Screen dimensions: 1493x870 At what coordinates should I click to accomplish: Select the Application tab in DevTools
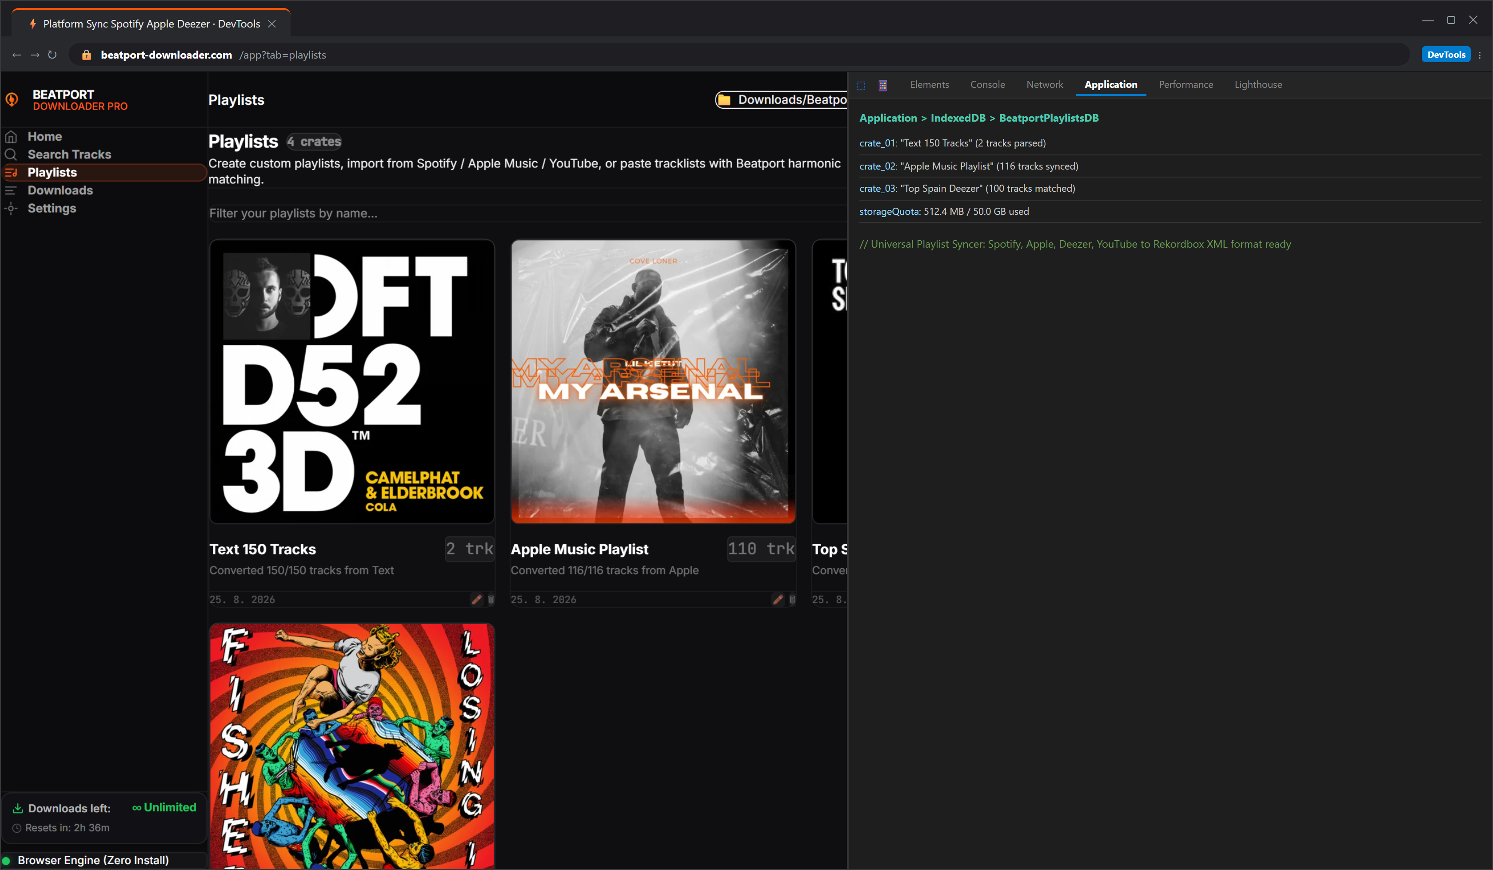click(1111, 85)
